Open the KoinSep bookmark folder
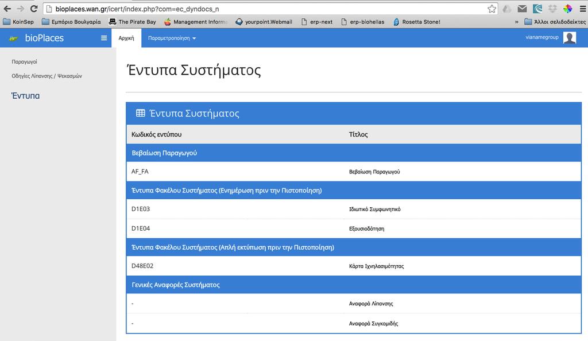The width and height of the screenshot is (588, 341). (18, 22)
